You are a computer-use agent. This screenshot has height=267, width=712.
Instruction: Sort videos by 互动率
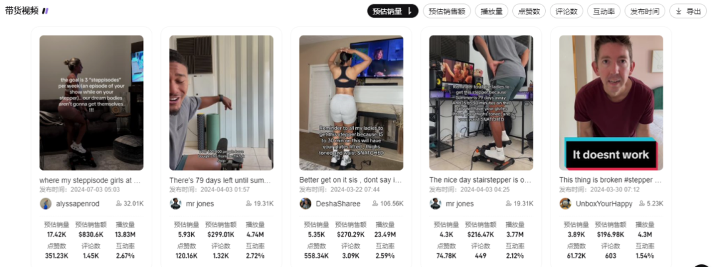[x=603, y=11]
